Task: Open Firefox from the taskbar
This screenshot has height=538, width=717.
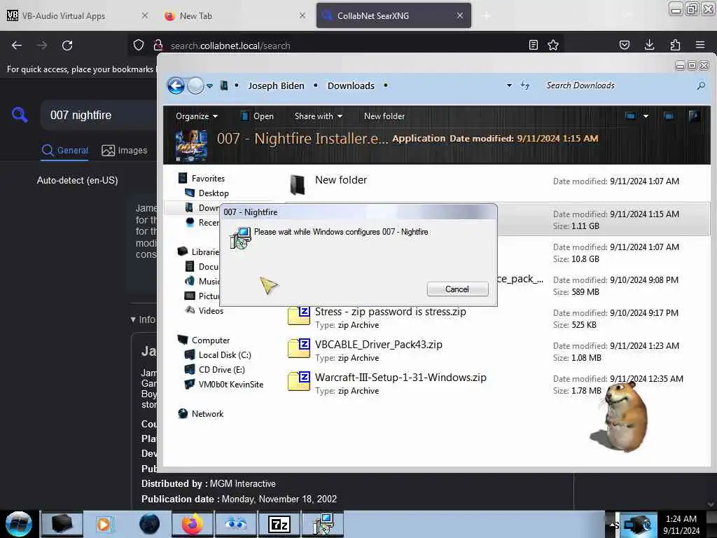Action: [192, 524]
